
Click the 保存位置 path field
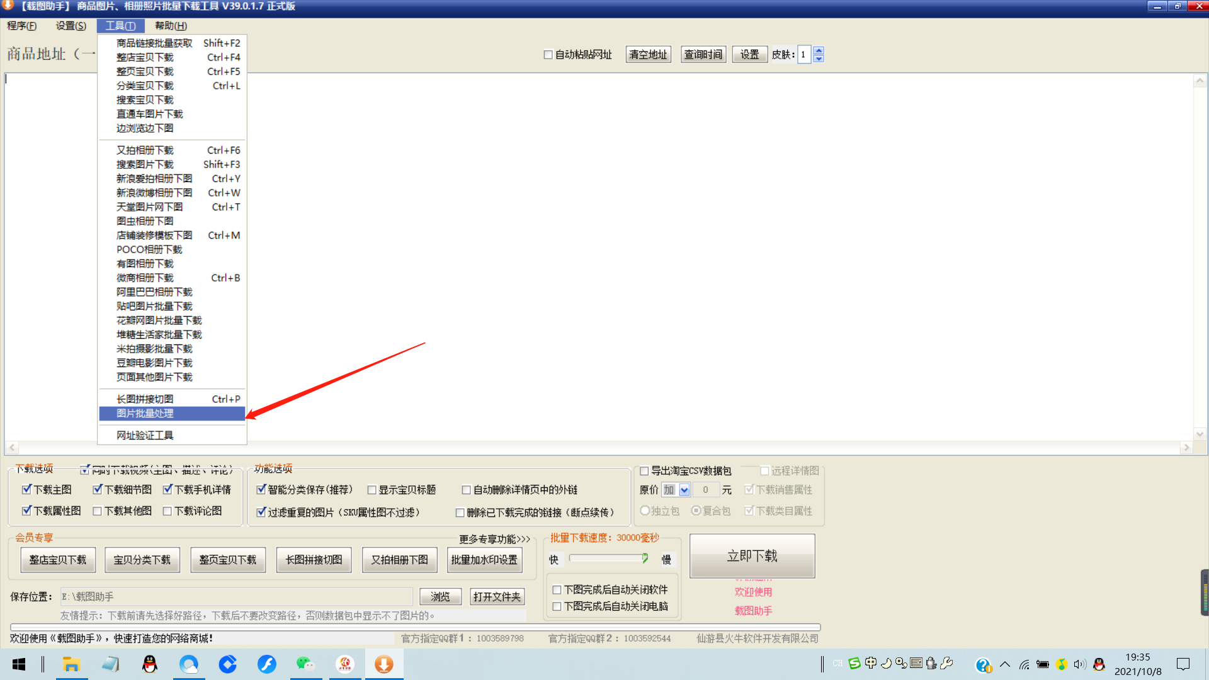(236, 597)
